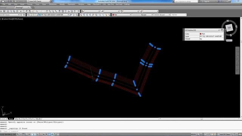Image resolution: width=242 pixels, height=136 pixels.
Task: Open the Modify menu
Action: coord(62,4)
